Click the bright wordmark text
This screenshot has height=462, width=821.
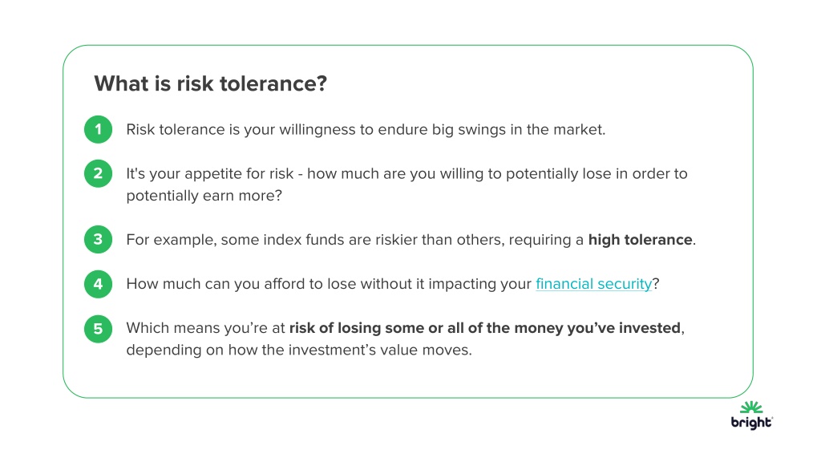point(751,423)
